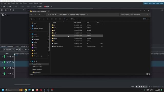This screenshot has width=164, height=92.
Task: Go back in the File Explorer window
Action: click(31, 15)
